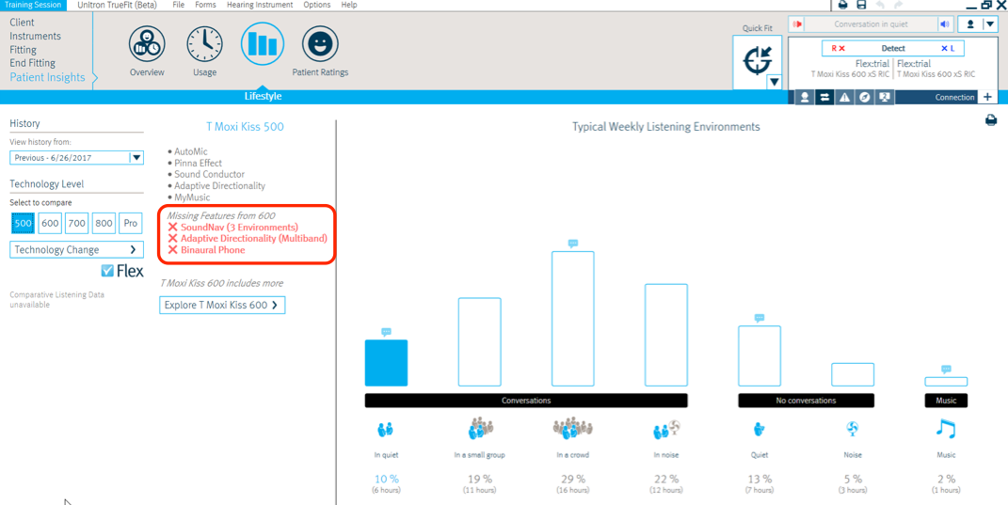Click the undo arrow icon
Image resolution: width=1008 pixels, height=505 pixels.
(x=881, y=5)
